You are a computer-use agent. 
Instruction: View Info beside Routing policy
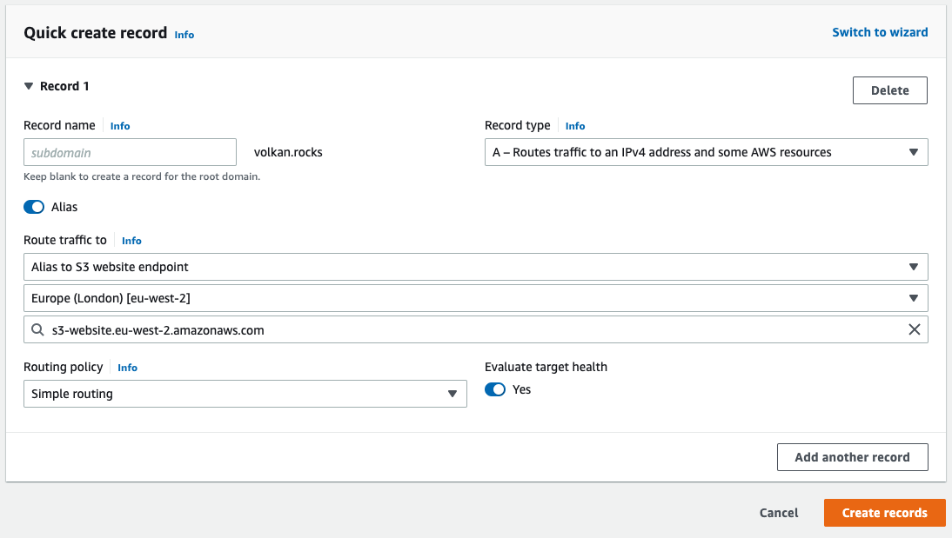pos(127,368)
